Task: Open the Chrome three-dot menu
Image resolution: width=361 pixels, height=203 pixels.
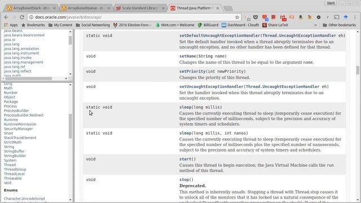Action: tap(355, 17)
